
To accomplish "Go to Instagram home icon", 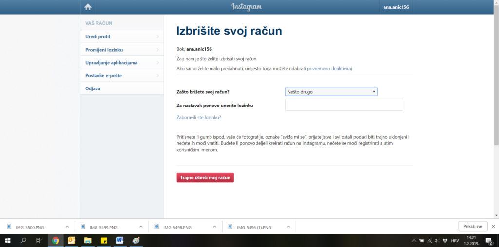I will [x=88, y=7].
